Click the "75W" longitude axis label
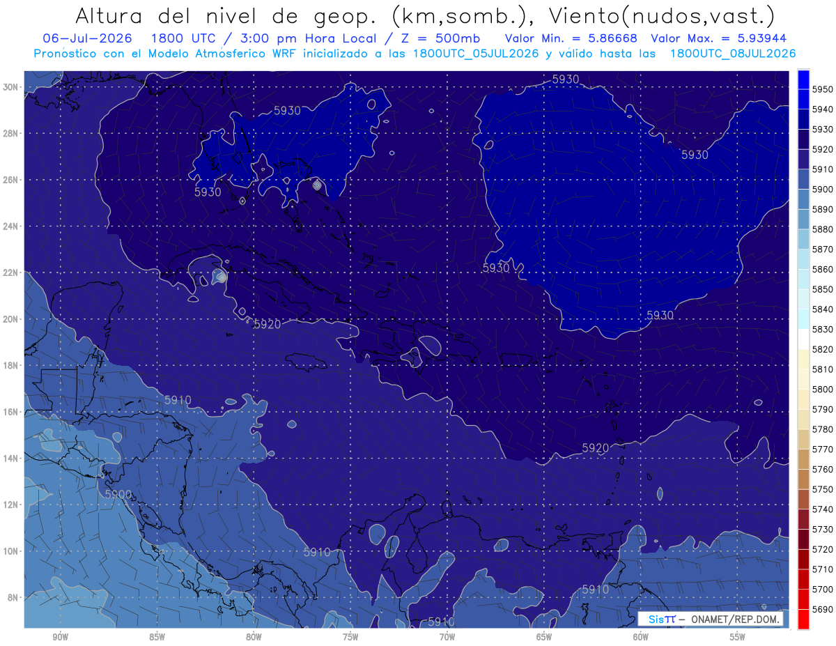The width and height of the screenshot is (836, 646). (350, 637)
